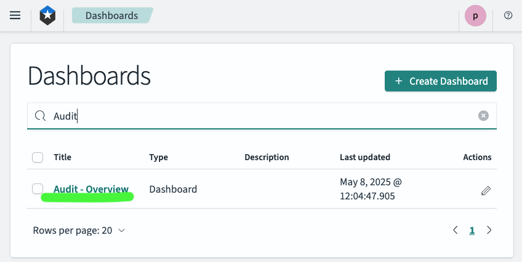
Task: Click the plus icon on Create Dashboard
Action: (398, 81)
